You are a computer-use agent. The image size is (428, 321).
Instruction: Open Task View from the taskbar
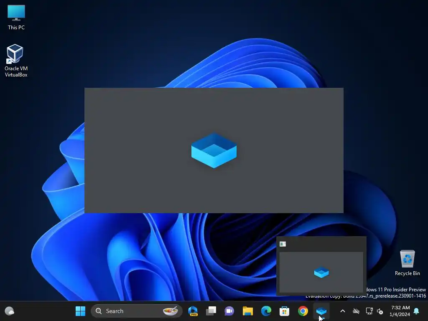pyautogui.click(x=211, y=311)
